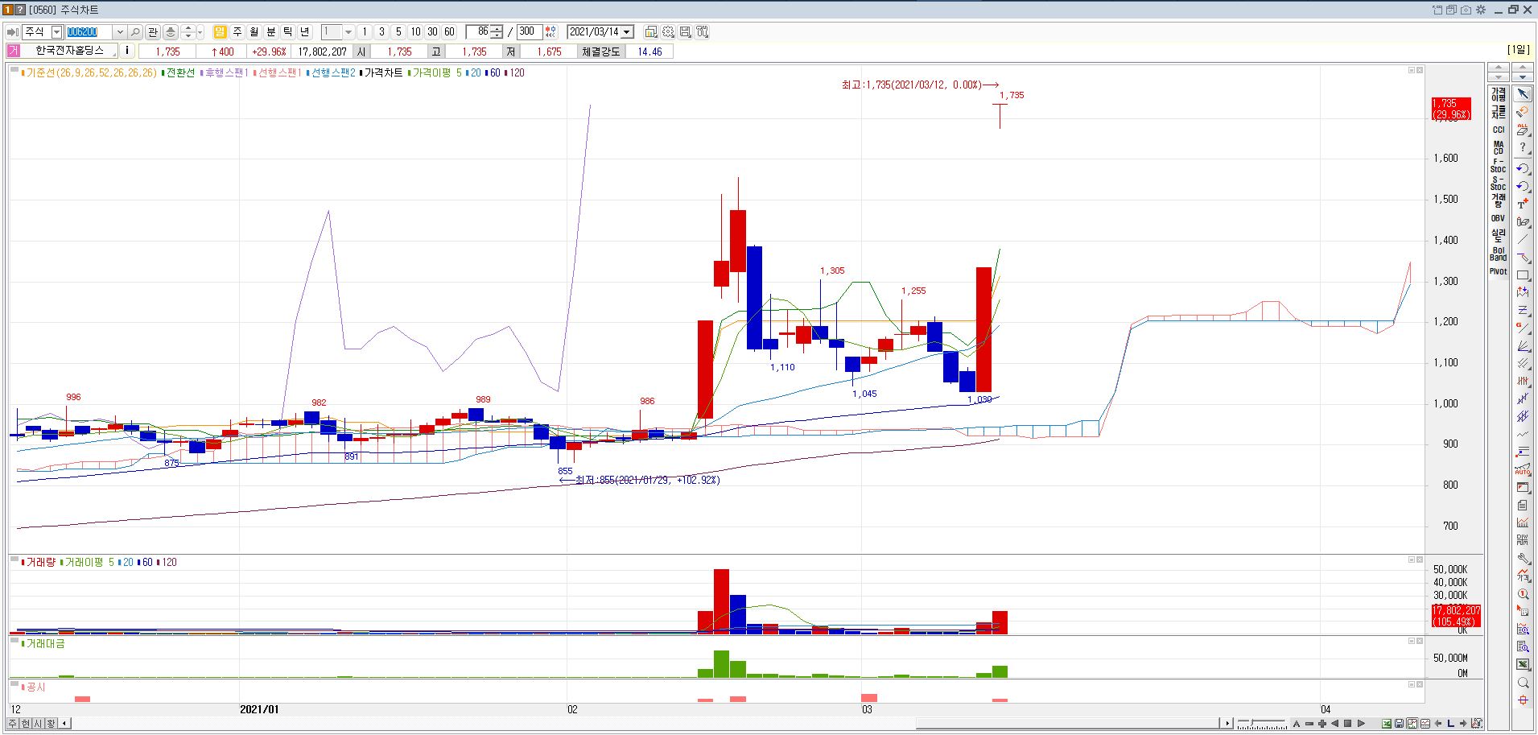Click the candle count spinner arrows
This screenshot has height=735, width=1538.
pos(497,32)
